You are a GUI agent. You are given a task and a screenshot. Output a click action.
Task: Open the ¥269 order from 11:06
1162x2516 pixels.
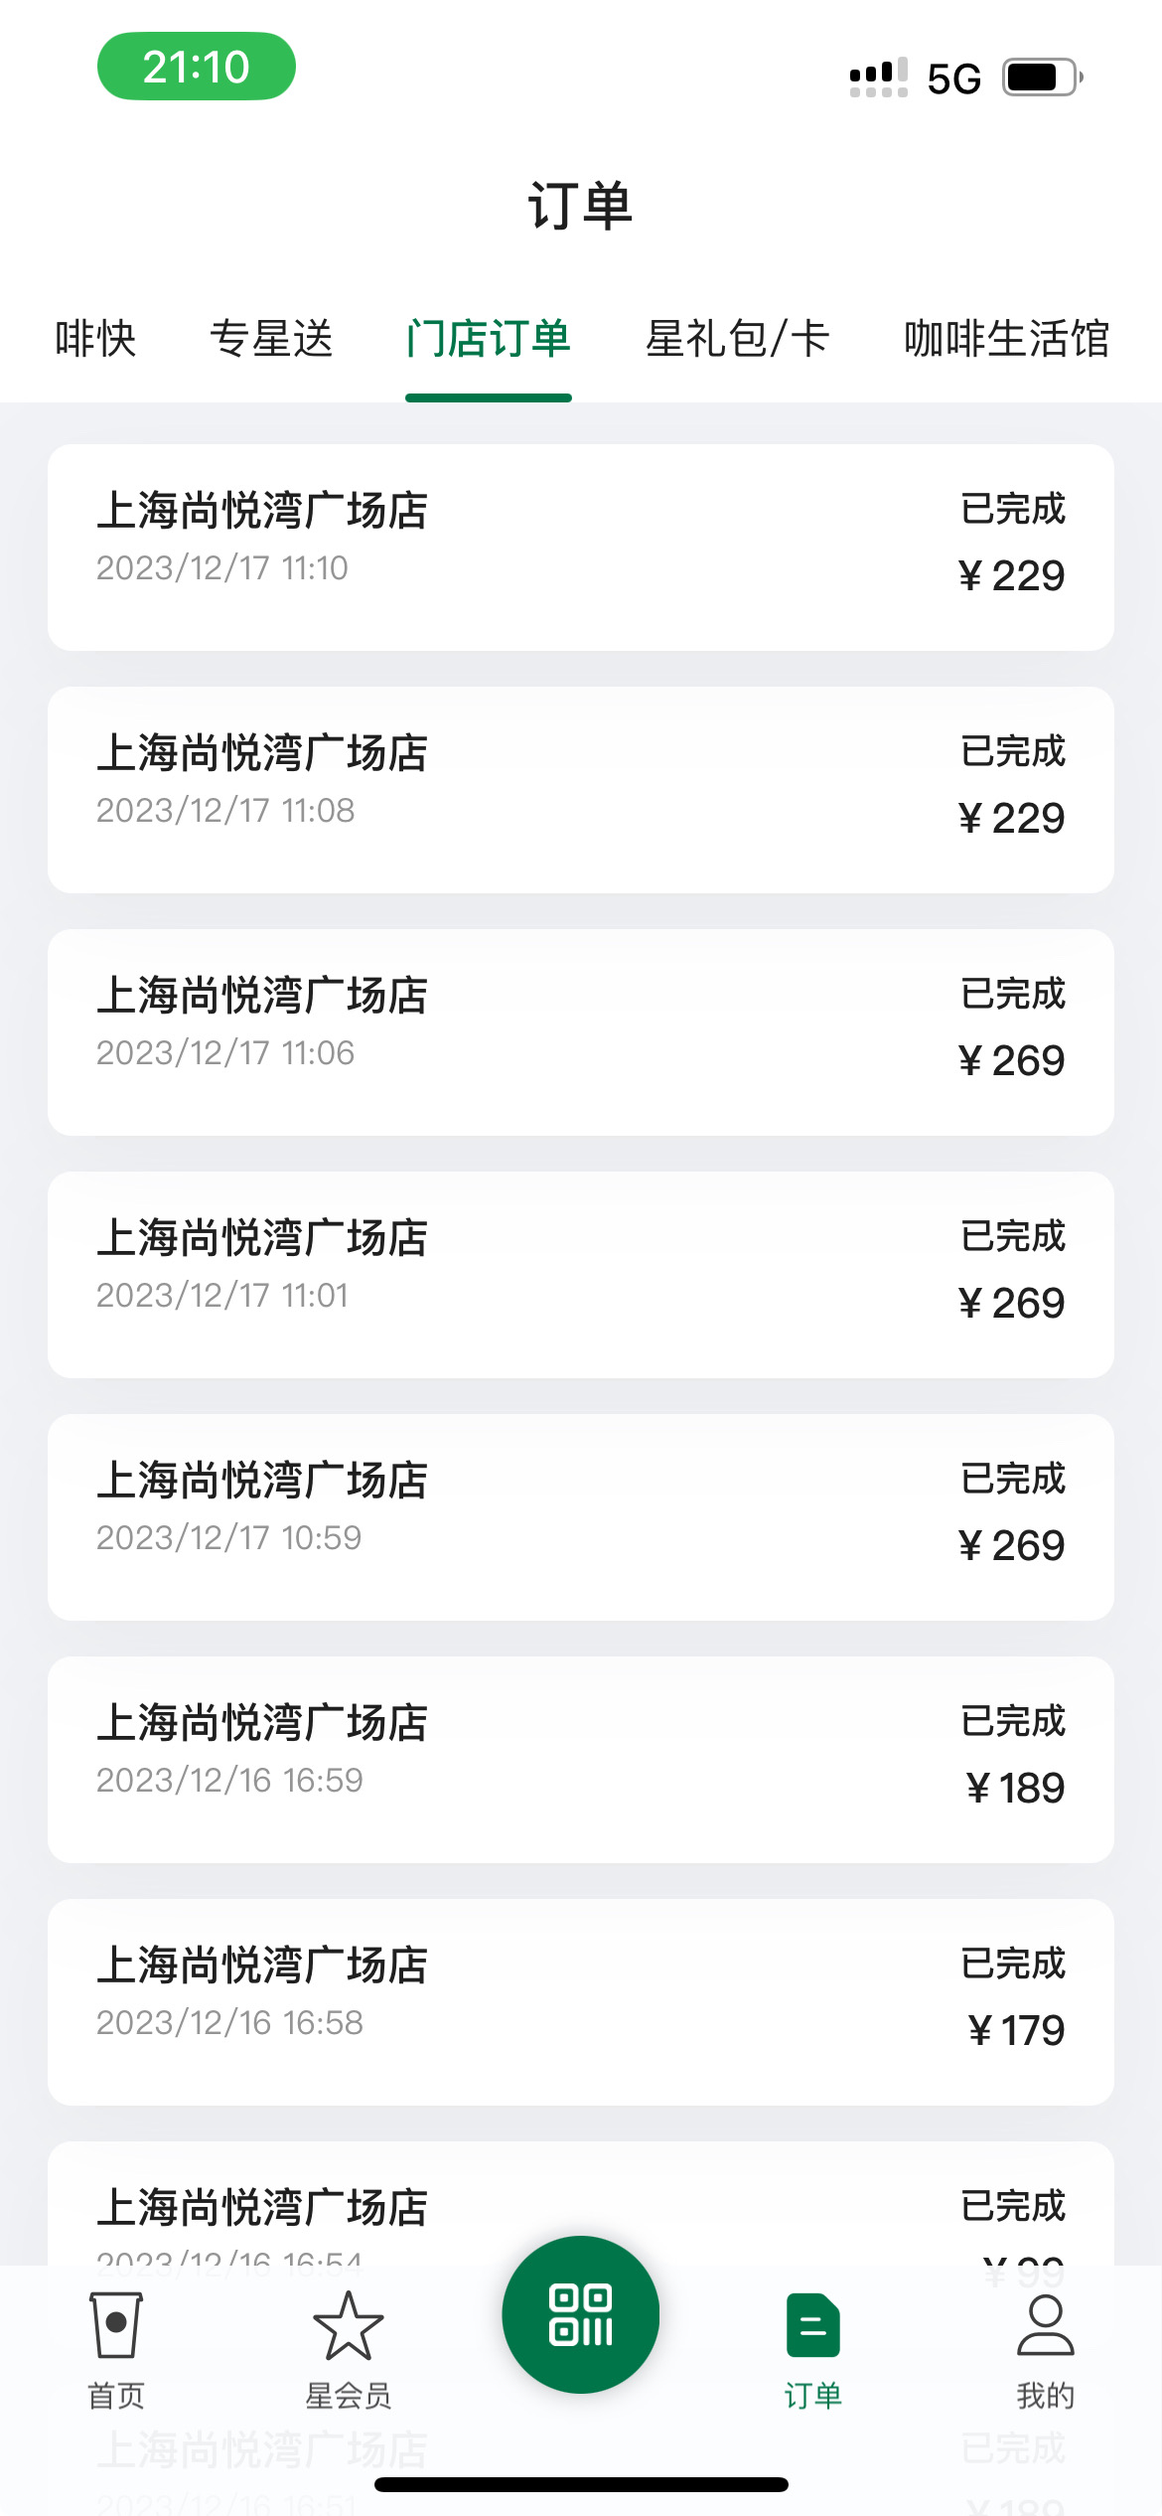click(x=581, y=1032)
